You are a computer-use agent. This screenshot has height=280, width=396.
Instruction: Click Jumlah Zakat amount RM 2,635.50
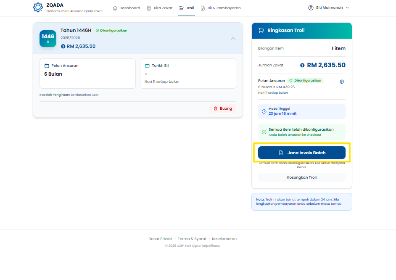(326, 65)
